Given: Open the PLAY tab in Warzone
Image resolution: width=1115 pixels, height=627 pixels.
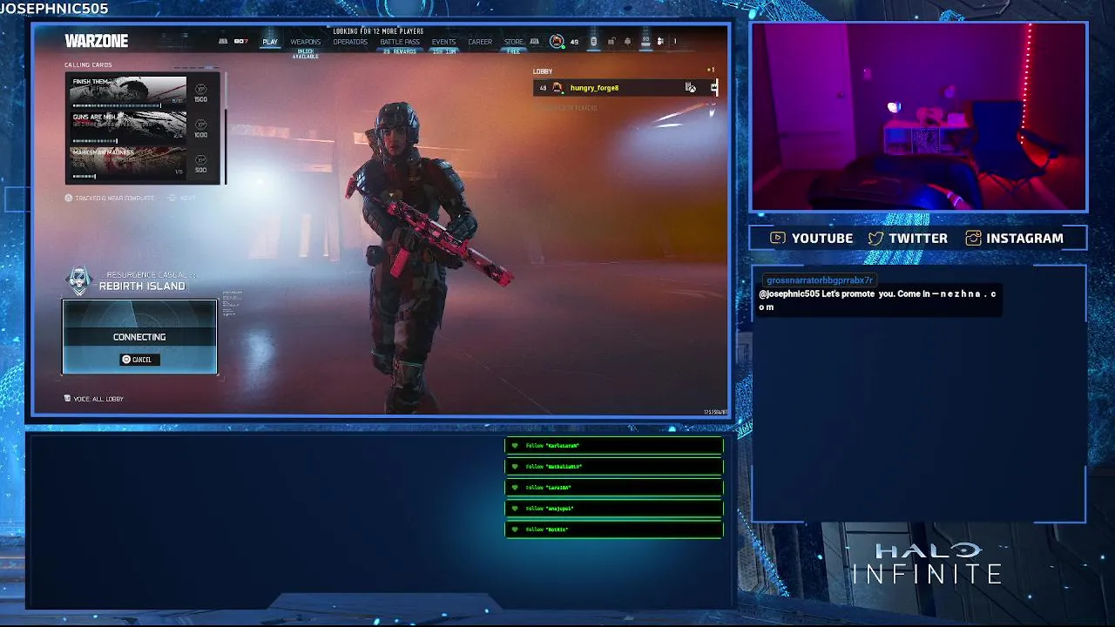Looking at the screenshot, I should point(270,42).
